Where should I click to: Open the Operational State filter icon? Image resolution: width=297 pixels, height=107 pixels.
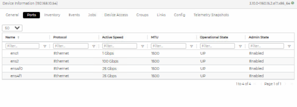pyautogui.click(x=240, y=46)
